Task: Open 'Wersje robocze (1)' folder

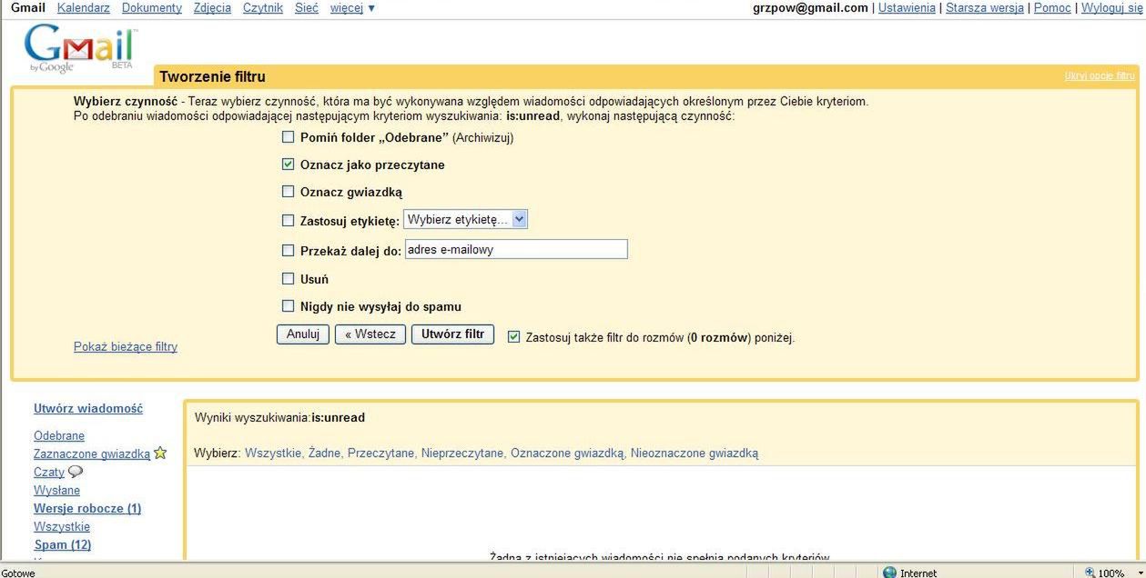Action: [87, 508]
